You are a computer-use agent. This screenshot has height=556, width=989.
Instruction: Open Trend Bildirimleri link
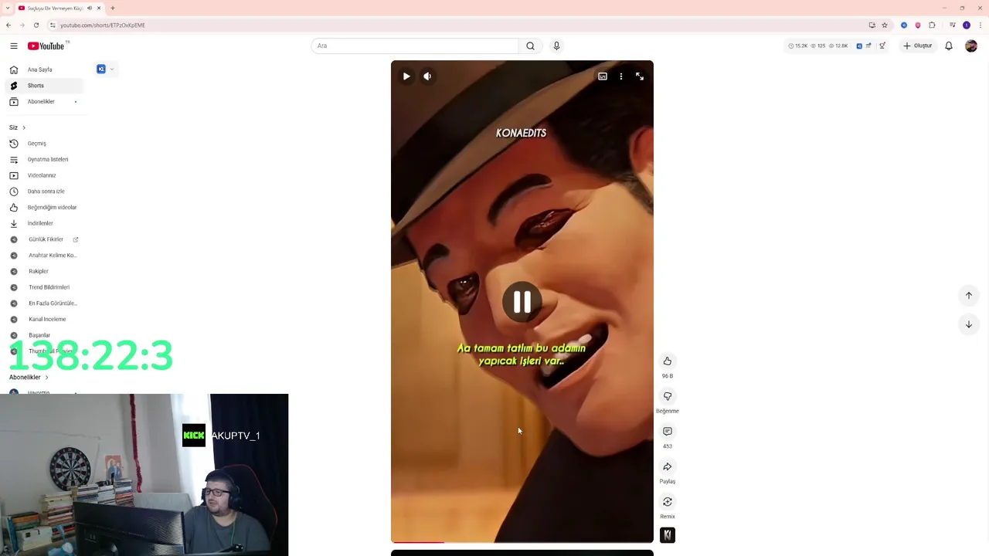[x=42, y=287]
